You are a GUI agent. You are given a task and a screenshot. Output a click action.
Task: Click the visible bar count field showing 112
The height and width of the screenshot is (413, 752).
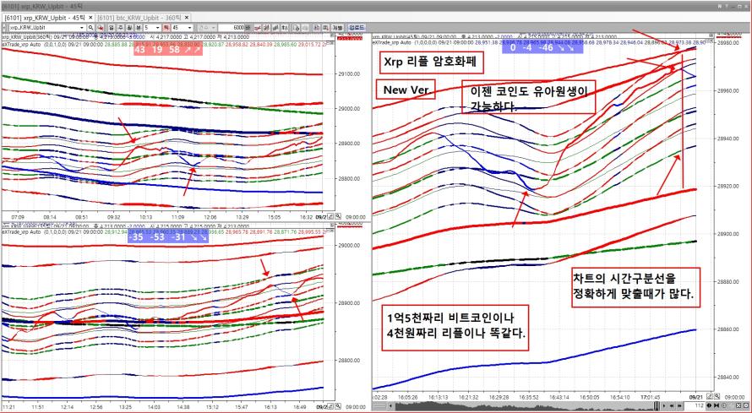click(x=695, y=405)
